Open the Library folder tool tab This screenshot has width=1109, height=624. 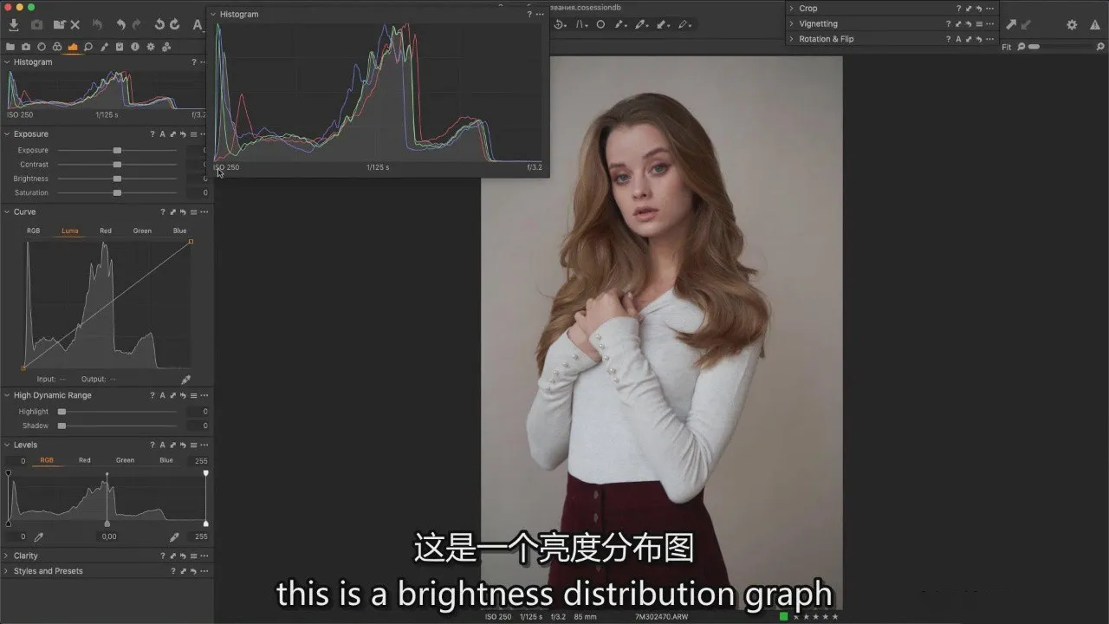pyautogui.click(x=10, y=47)
